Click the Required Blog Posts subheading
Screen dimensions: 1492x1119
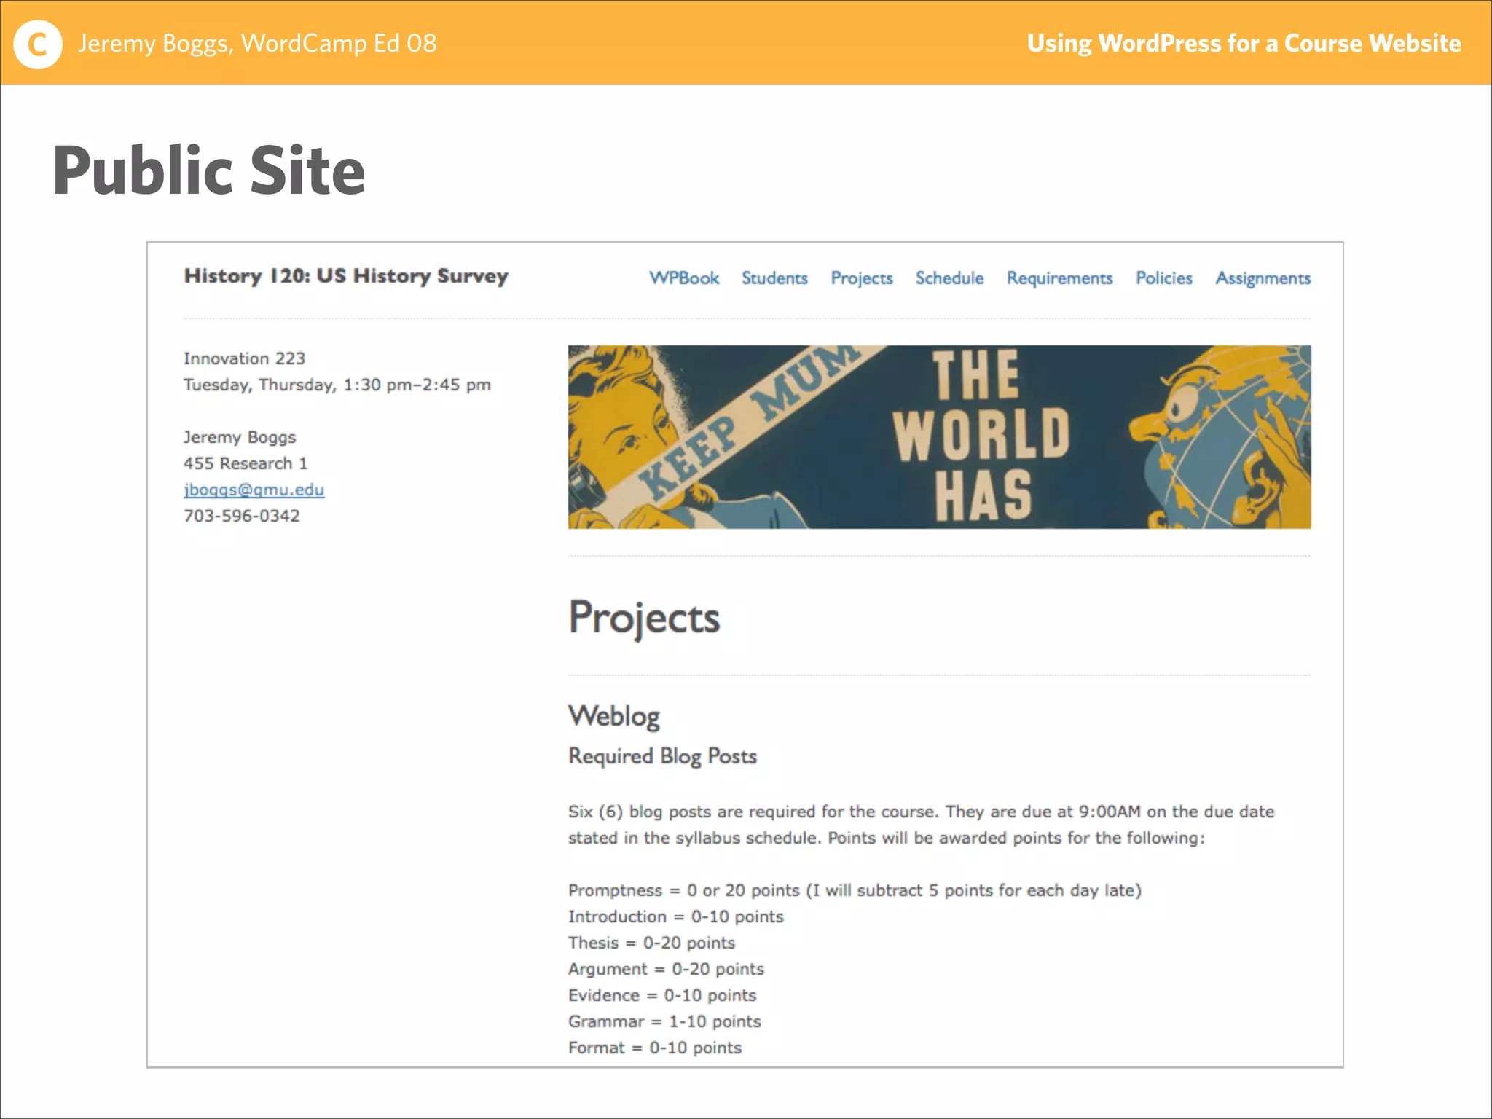tap(662, 757)
